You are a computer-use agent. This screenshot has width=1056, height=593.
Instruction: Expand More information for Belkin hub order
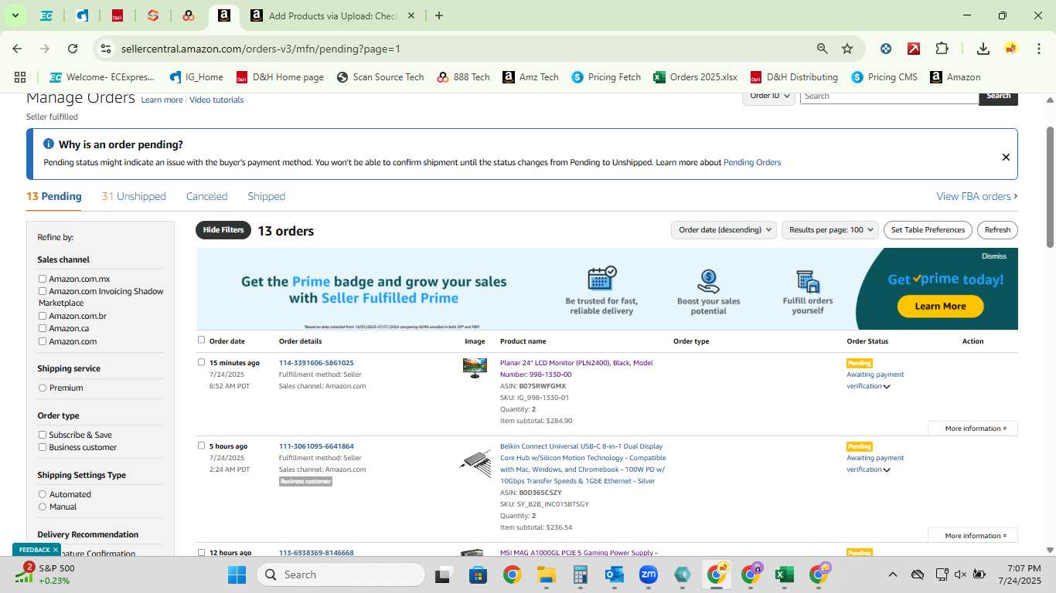(973, 536)
